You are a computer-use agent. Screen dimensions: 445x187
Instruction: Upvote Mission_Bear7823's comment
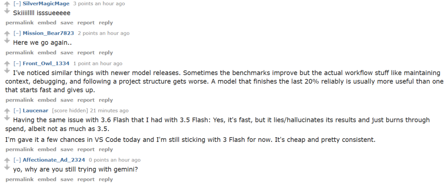click(x=7, y=34)
